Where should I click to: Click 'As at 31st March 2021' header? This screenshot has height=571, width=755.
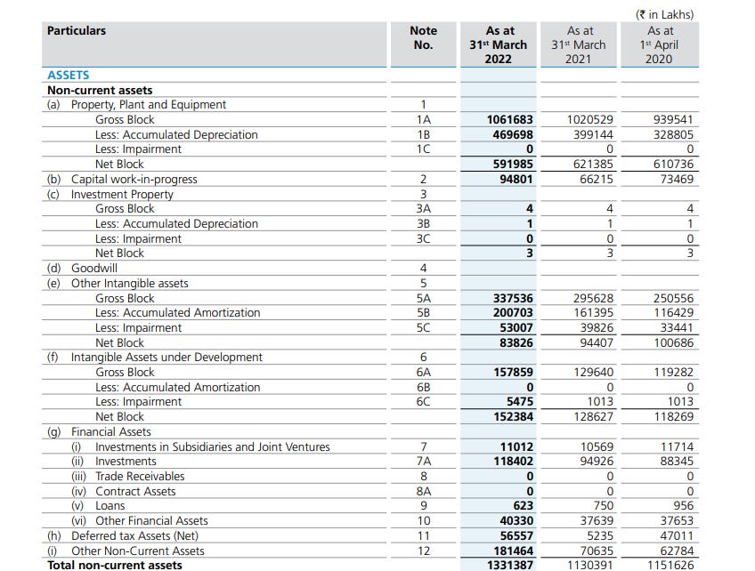click(x=579, y=44)
